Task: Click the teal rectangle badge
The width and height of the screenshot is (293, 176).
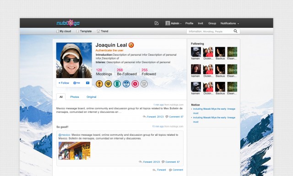Action: [117, 84]
